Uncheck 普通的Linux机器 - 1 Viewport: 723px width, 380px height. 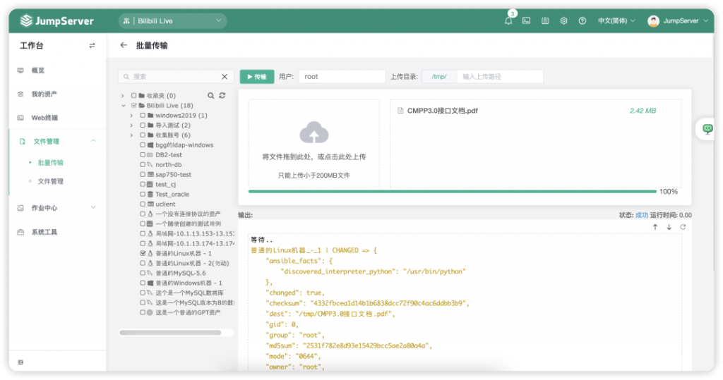pos(143,253)
